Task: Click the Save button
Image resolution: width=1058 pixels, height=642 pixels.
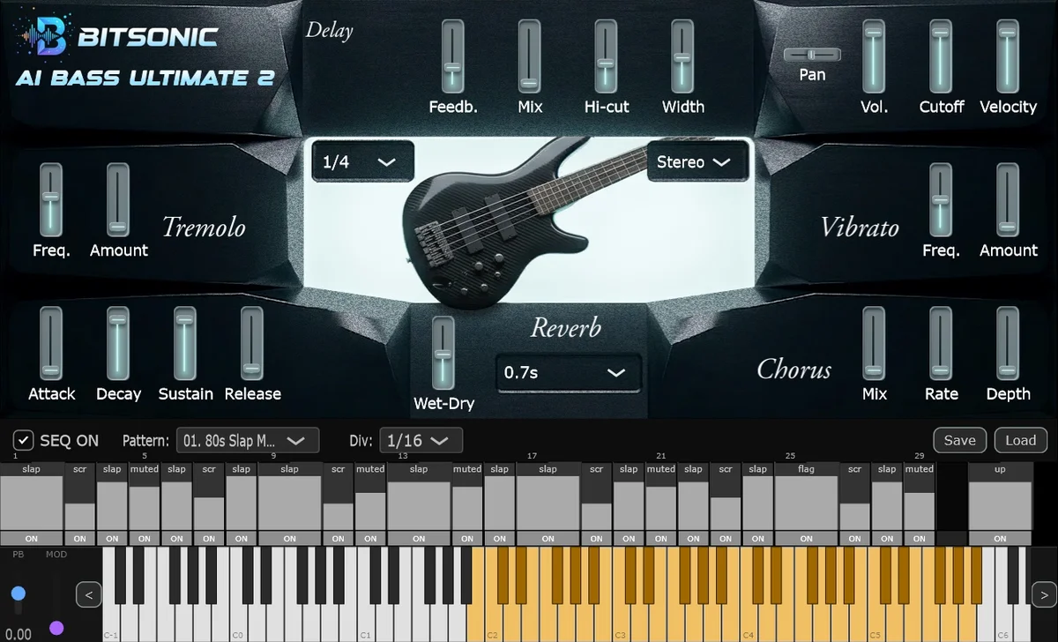Action: (959, 440)
